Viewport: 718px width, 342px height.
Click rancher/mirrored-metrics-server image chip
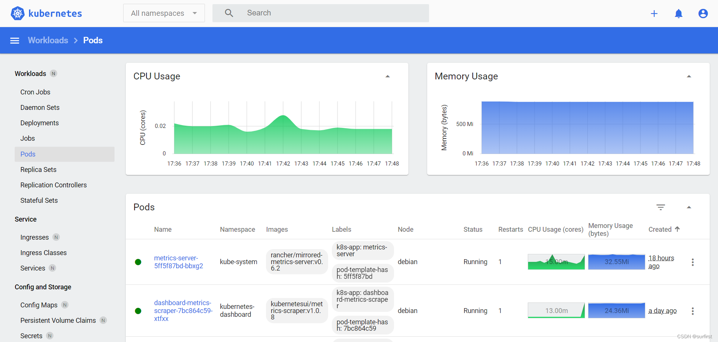[297, 262]
